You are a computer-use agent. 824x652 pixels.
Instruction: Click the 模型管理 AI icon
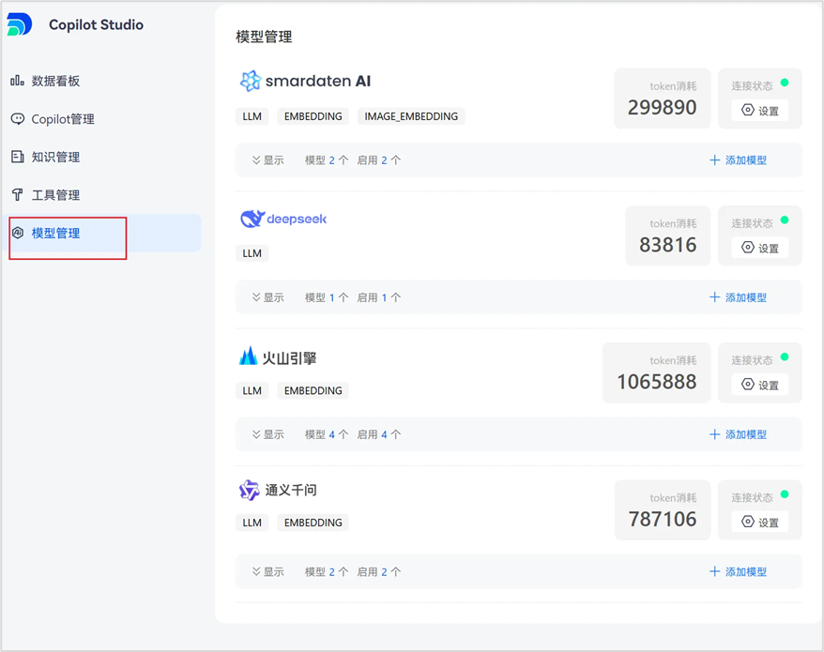(18, 233)
